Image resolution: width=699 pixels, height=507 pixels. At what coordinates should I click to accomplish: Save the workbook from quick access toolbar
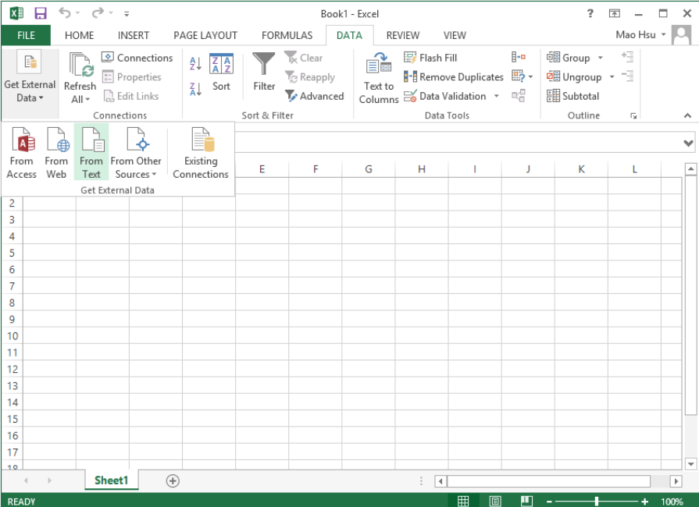(x=41, y=13)
